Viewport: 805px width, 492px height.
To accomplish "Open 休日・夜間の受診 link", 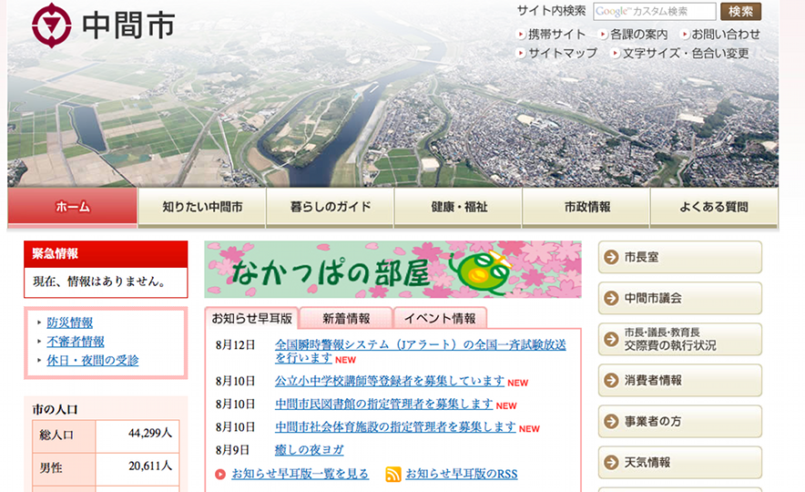I will point(93,360).
